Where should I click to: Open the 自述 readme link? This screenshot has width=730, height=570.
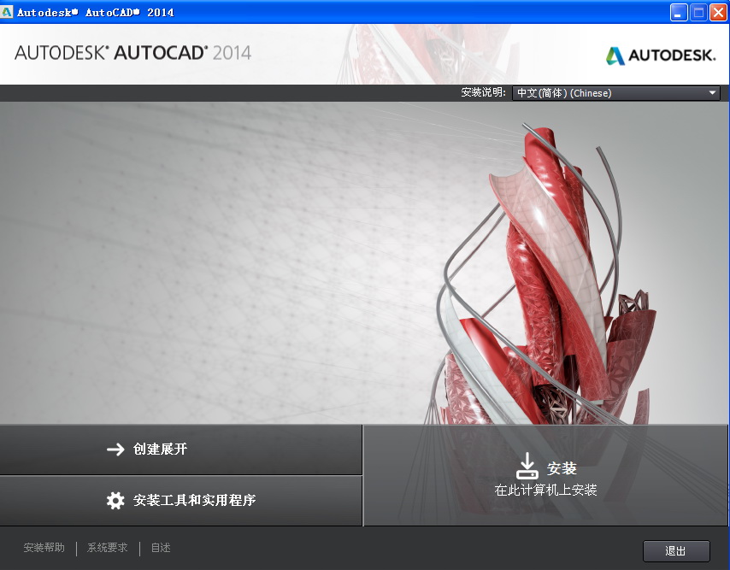click(160, 548)
